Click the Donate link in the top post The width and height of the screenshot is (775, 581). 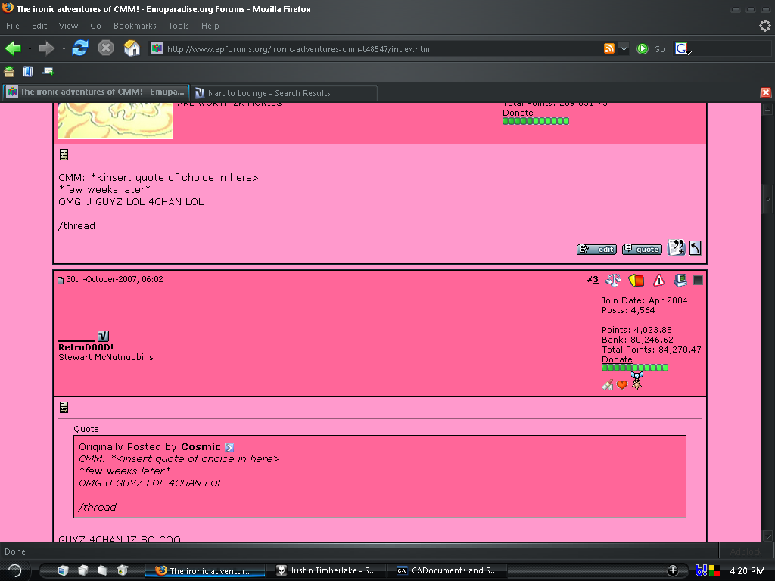click(x=518, y=113)
